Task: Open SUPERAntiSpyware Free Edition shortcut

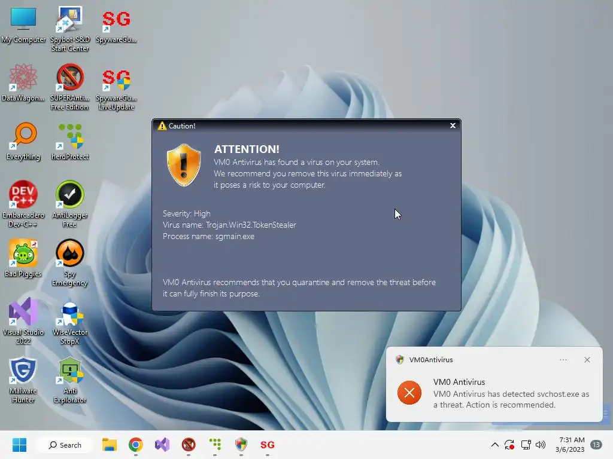Action: pyautogui.click(x=69, y=87)
